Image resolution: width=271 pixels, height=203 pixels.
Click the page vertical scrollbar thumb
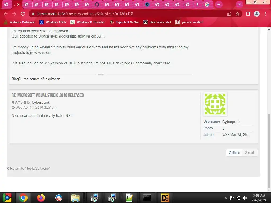coord(269,151)
